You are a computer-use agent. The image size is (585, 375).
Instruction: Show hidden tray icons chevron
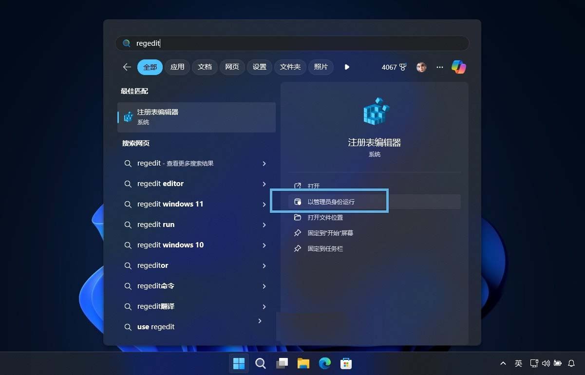(503, 363)
